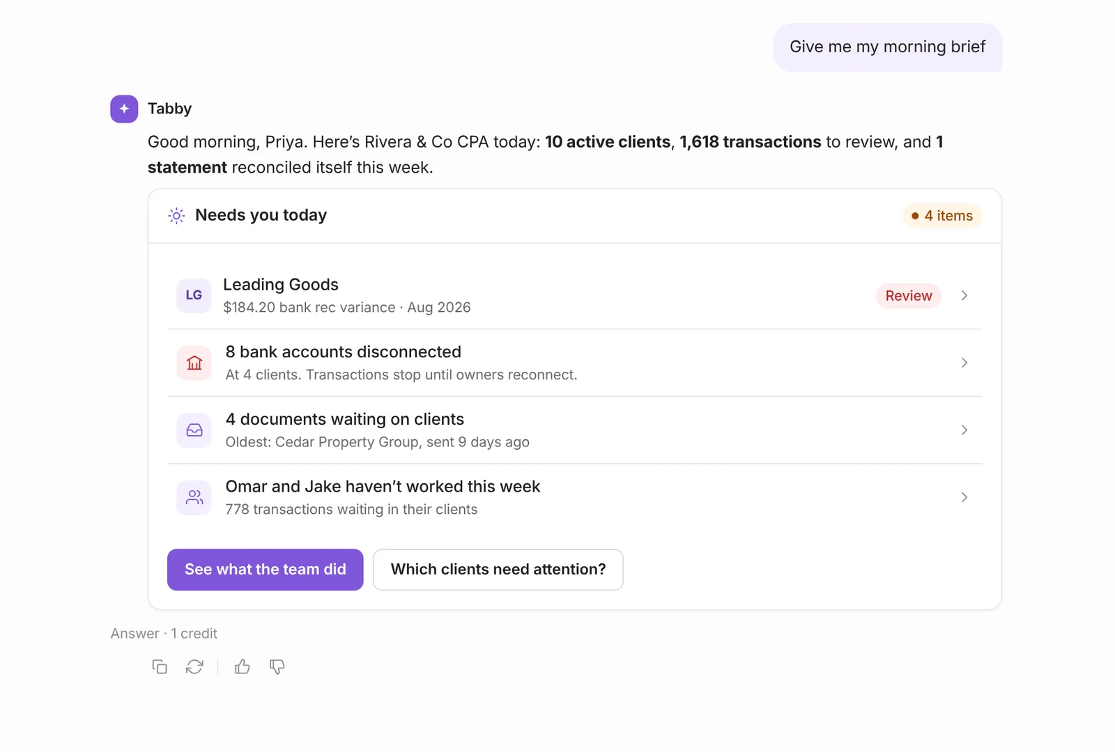
Task: Click the bold 10 active clients text
Action: 608,142
